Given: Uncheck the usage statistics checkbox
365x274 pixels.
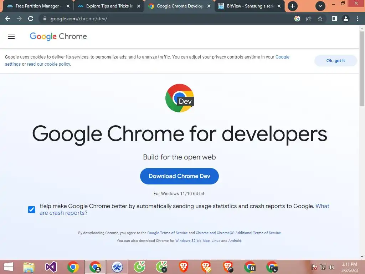Looking at the screenshot, I should point(31,209).
